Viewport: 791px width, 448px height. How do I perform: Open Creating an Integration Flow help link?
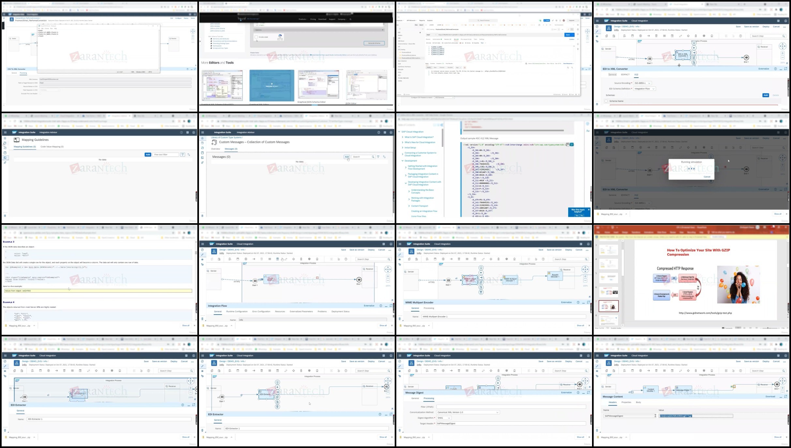pos(424,211)
